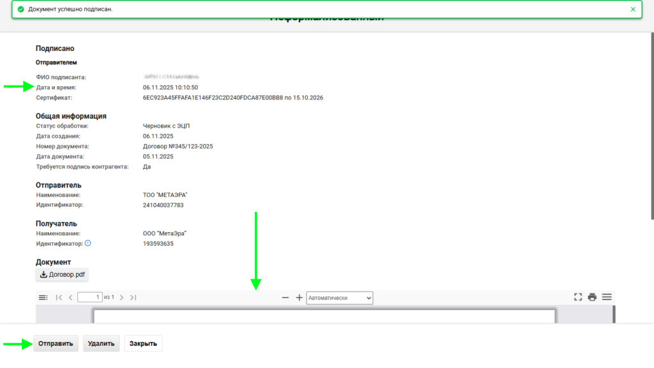Click the PDF document page preview
Screen dimensions: 654x368
pyautogui.click(x=324, y=316)
